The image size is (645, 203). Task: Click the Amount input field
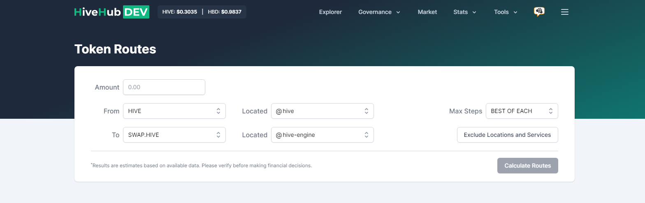point(164,87)
